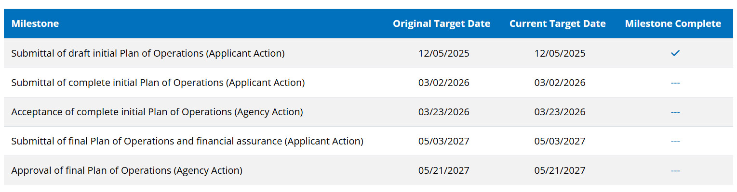Select 'Submittal of complete initial Plan of Operations' text
737x192 pixels.
158,83
